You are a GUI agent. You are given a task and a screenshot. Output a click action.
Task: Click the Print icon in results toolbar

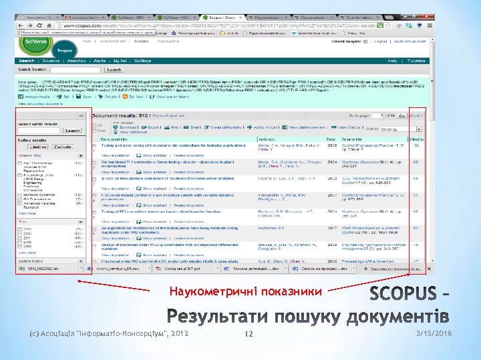(167, 127)
